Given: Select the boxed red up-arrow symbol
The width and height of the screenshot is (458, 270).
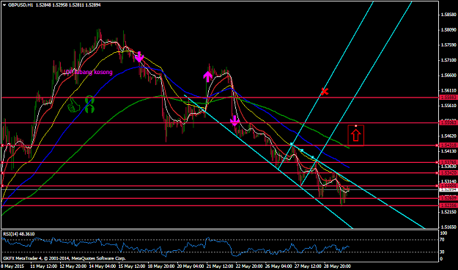Looking at the screenshot, I should point(355,135).
